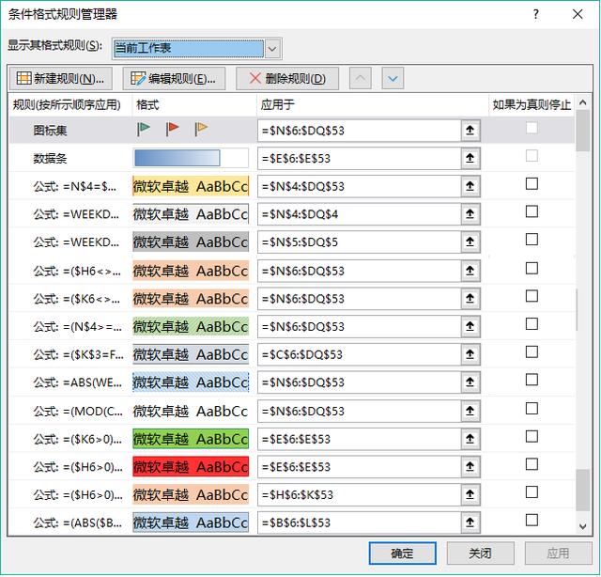Click the rule list scroll-up arrow
601x577 pixels.
583,102
